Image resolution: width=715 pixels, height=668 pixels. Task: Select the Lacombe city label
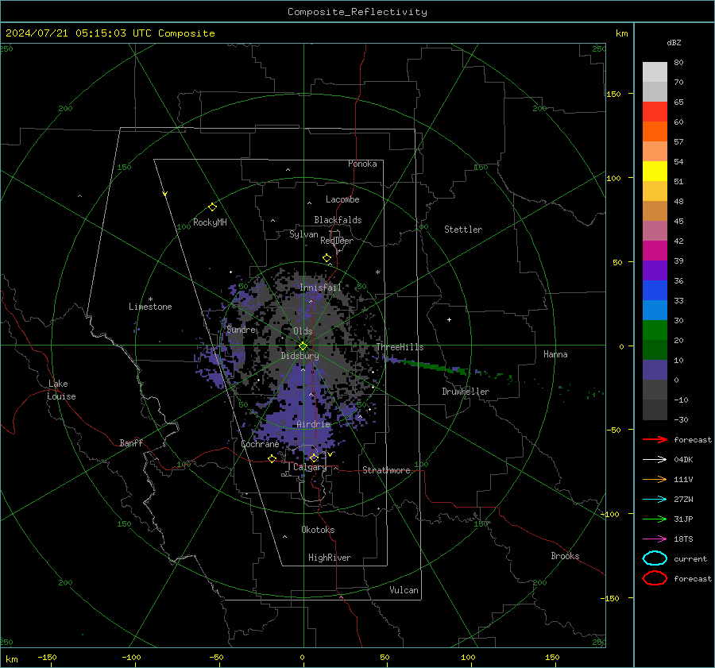coord(342,199)
